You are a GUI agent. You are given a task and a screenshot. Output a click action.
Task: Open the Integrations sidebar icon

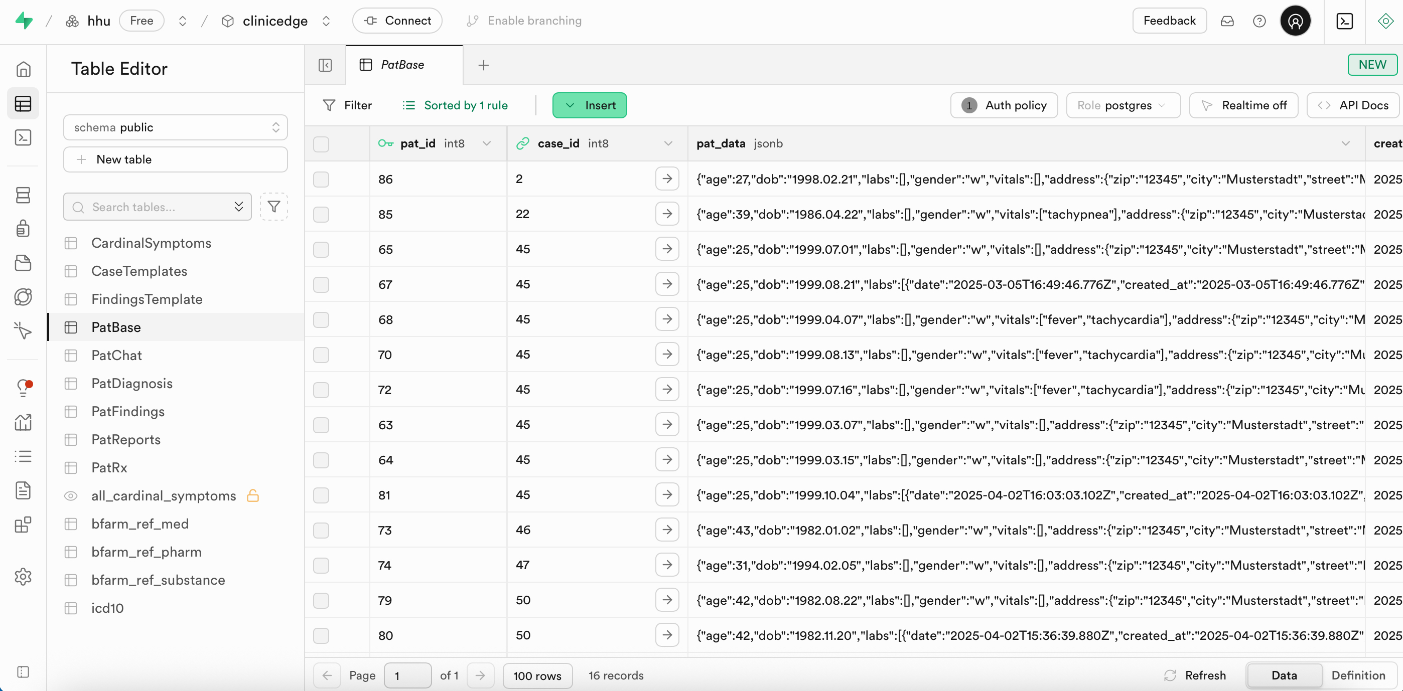pyautogui.click(x=23, y=525)
